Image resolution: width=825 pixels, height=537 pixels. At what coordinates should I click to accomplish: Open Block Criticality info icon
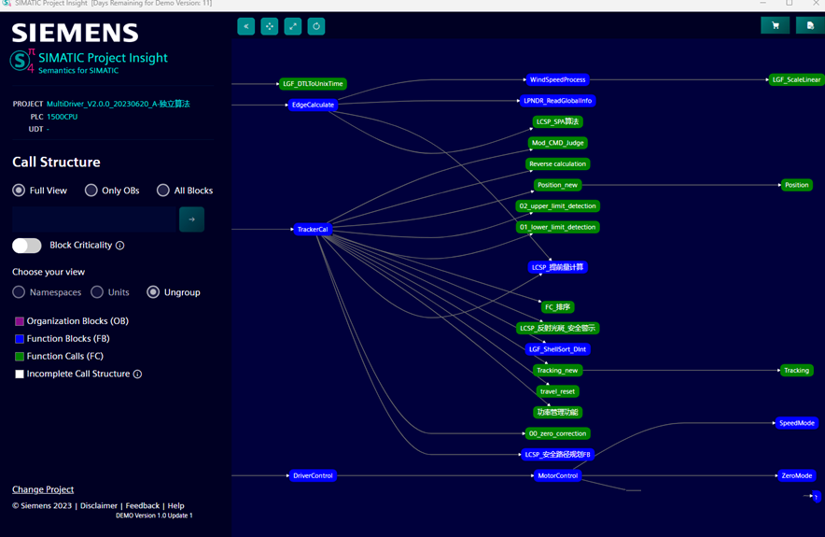point(120,246)
